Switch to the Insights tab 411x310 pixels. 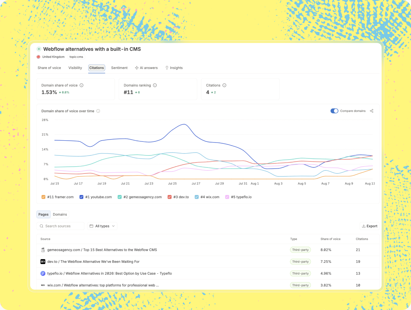click(174, 68)
